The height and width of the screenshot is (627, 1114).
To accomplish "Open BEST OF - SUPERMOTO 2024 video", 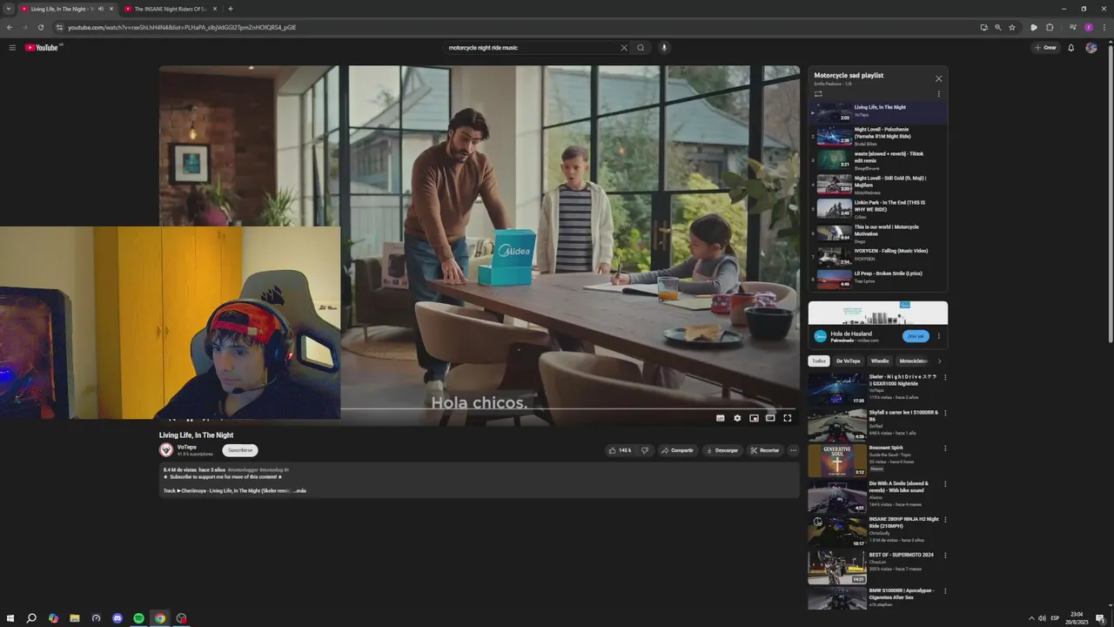I will pyautogui.click(x=837, y=568).
